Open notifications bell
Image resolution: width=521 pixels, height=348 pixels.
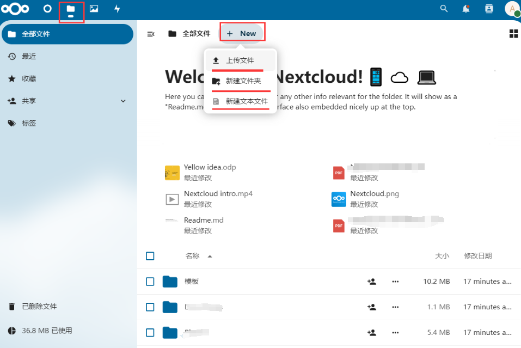(466, 9)
